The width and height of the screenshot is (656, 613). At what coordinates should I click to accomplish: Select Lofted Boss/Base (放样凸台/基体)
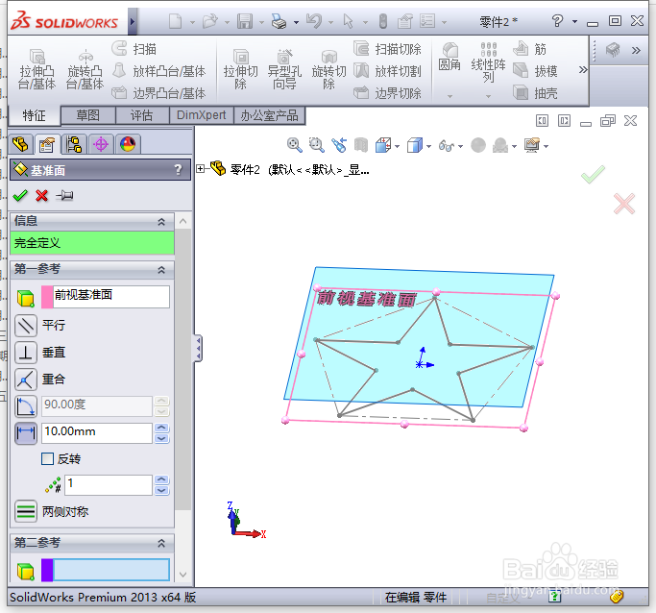tap(159, 71)
